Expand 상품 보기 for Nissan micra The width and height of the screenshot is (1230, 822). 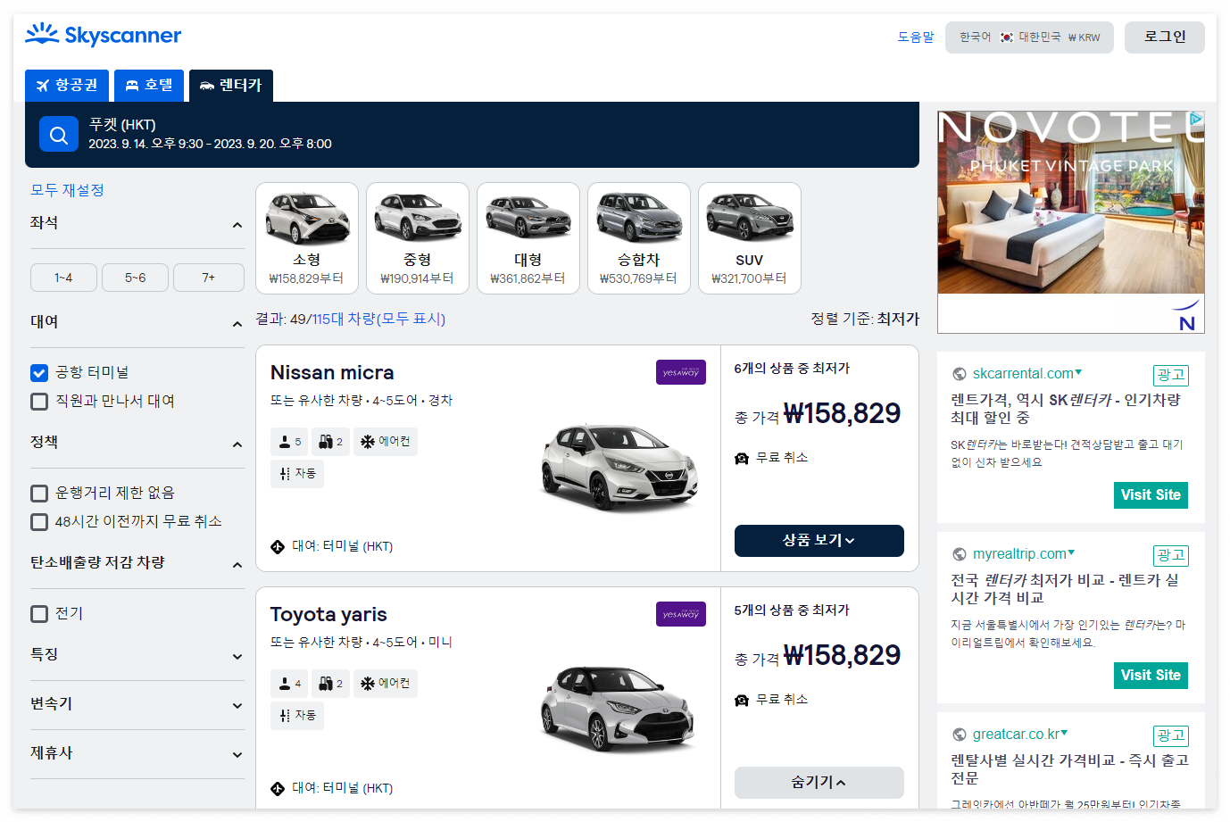click(x=819, y=541)
